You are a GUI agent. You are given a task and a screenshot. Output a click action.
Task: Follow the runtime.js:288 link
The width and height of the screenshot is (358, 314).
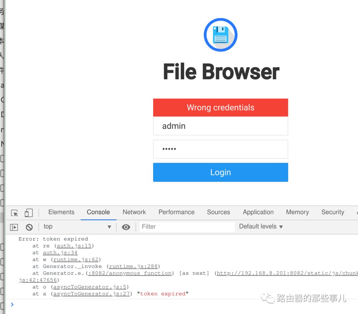coord(133,266)
